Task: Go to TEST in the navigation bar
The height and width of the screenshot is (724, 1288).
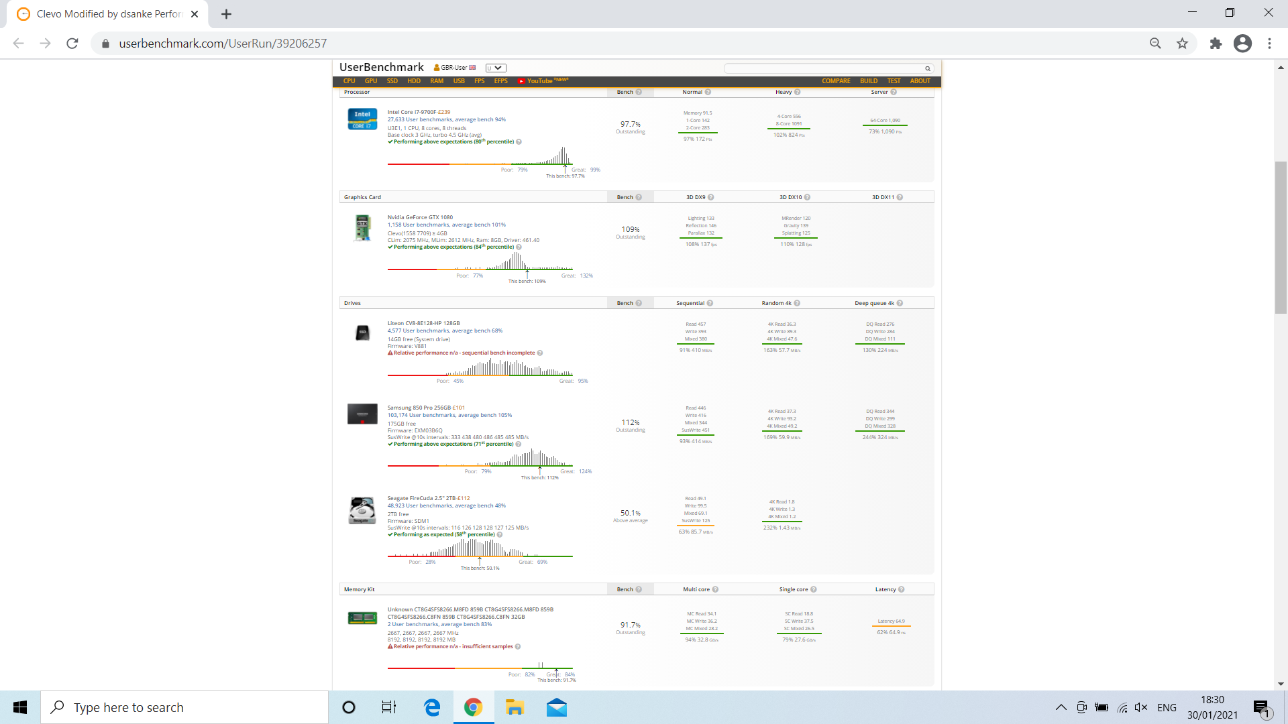Action: pos(894,81)
